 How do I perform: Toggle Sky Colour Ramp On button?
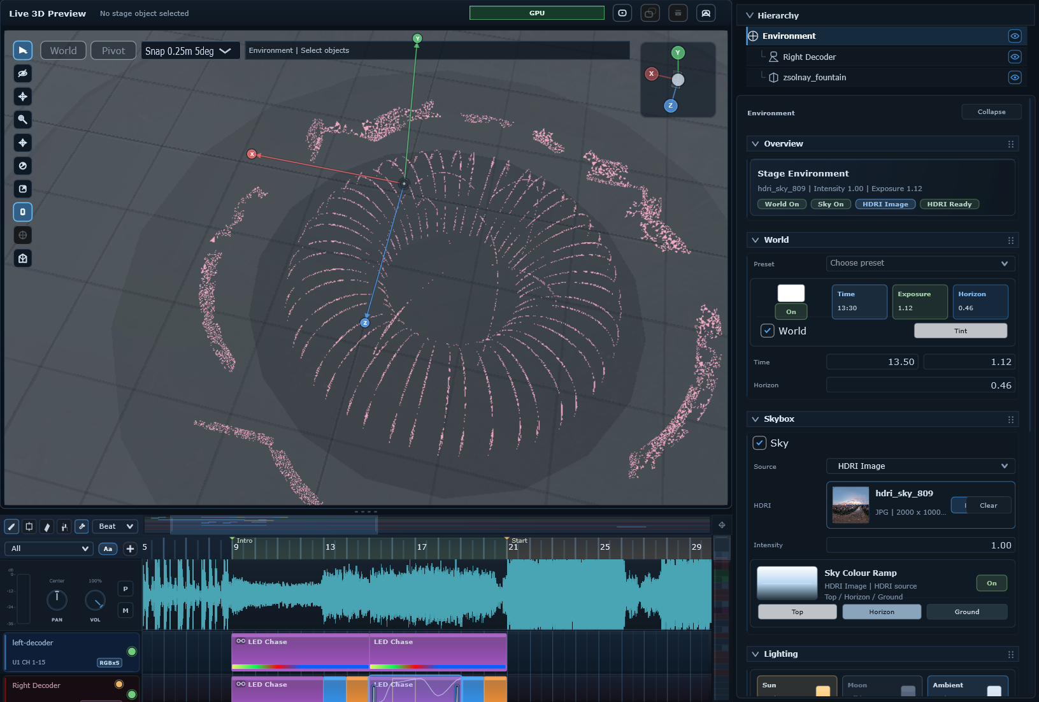pos(992,583)
